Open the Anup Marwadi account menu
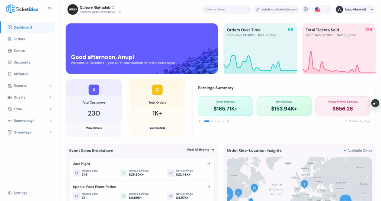 (355, 9)
